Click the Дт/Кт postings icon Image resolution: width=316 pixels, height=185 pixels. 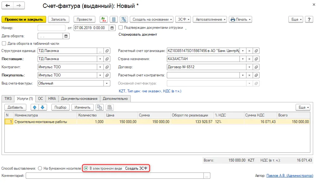104,20
